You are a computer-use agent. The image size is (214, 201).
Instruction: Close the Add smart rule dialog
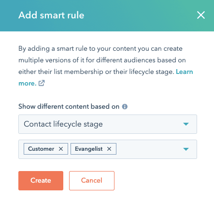click(201, 15)
